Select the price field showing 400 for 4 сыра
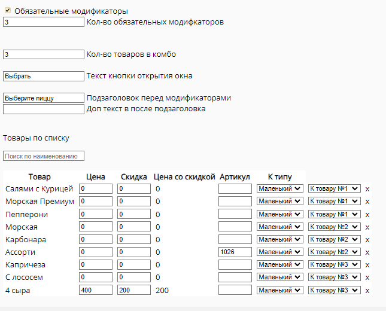386x311 pixels. coord(96,290)
